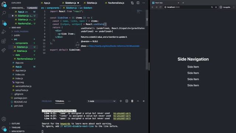This screenshot has width=236, height=133.
Task: Collapse the data folder
Action: click(x=17, y=55)
